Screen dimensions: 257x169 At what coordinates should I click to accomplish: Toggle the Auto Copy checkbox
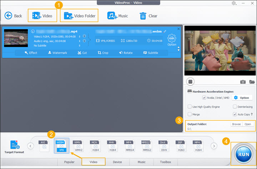tap(235, 114)
